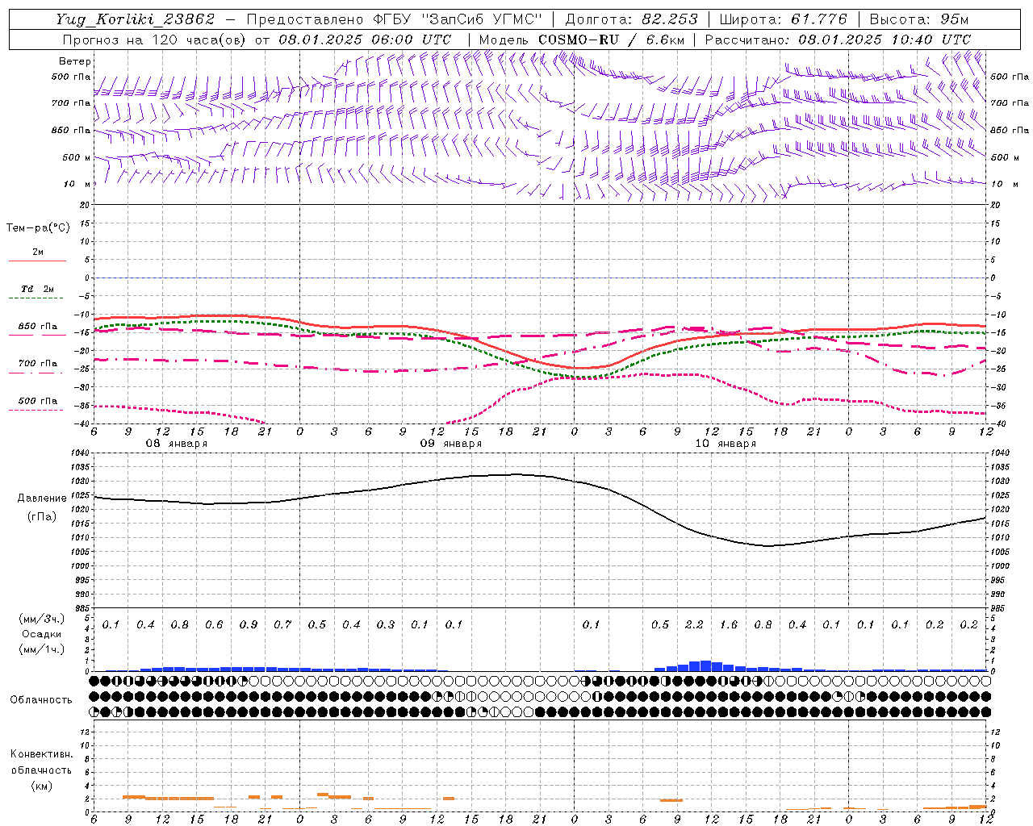Screen dimensions: 1033x826
Task: Click the 850 гПа temperature legend entry
Action: [38, 327]
